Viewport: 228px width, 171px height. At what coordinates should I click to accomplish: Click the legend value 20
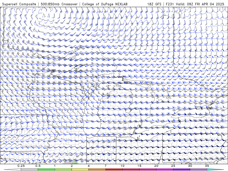[156, 166]
